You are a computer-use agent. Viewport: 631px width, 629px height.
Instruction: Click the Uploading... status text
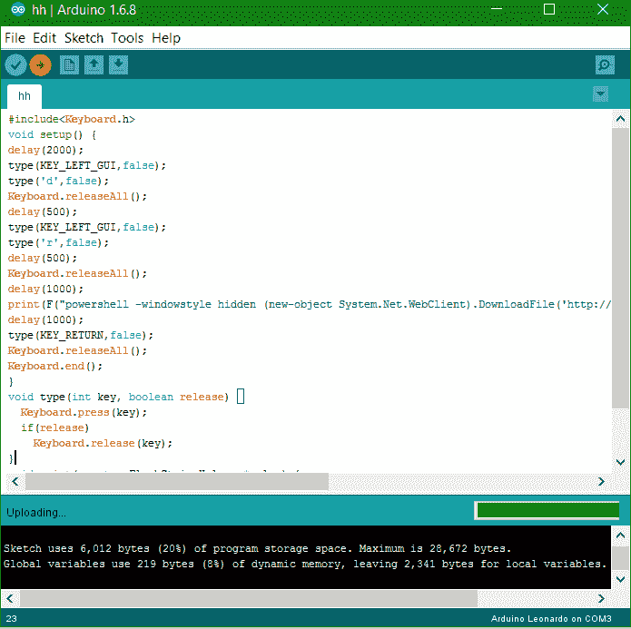click(36, 512)
